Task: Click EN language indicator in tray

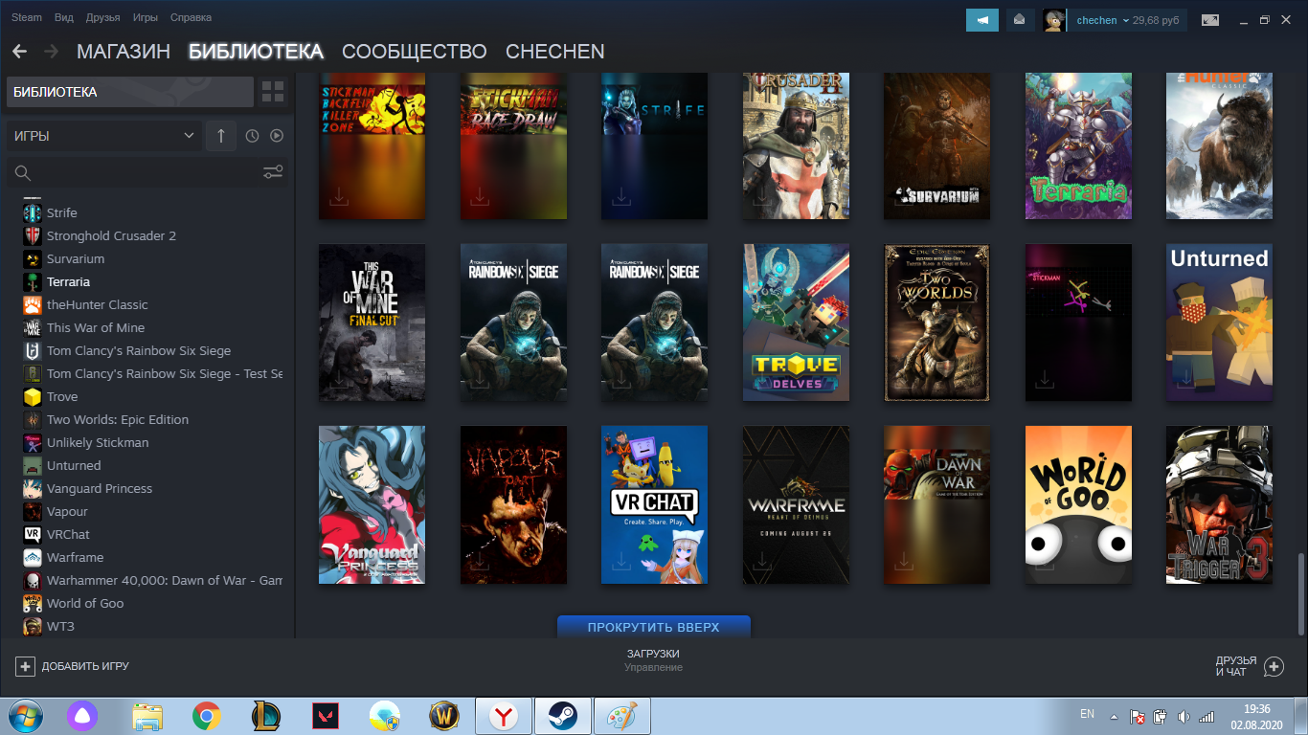Action: click(x=1087, y=714)
